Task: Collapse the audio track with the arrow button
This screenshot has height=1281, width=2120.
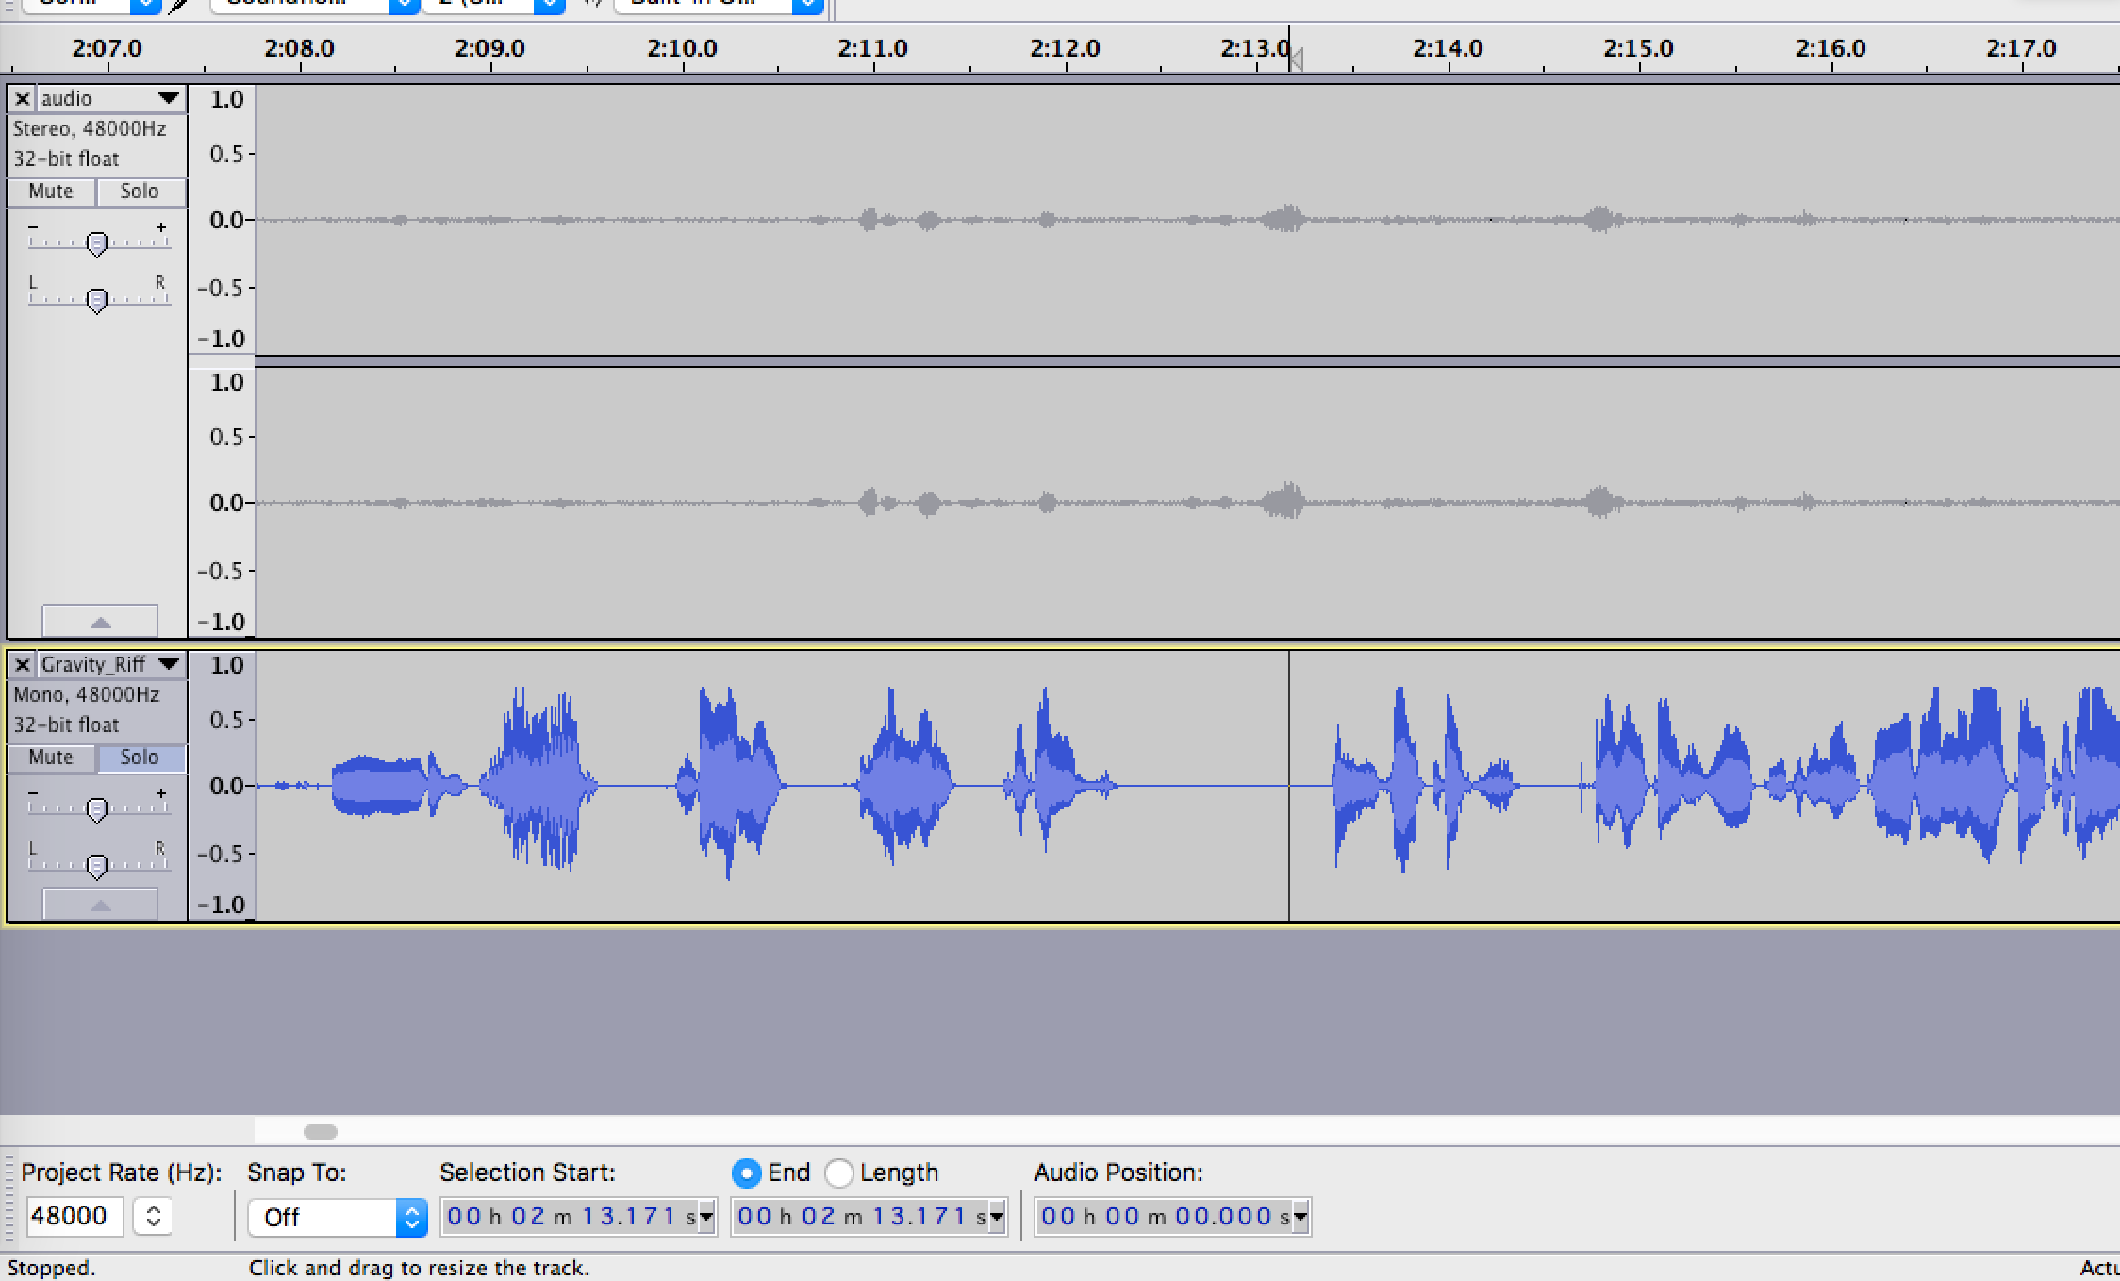Action: coord(100,622)
